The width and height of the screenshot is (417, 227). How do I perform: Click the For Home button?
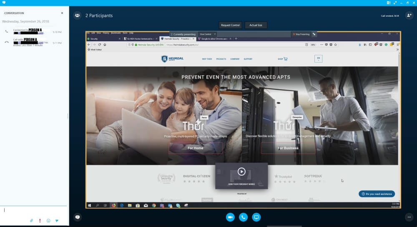click(x=196, y=148)
